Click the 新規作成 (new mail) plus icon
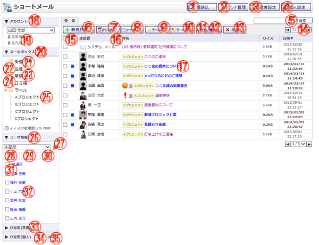The image size is (319, 245). pos(68,30)
